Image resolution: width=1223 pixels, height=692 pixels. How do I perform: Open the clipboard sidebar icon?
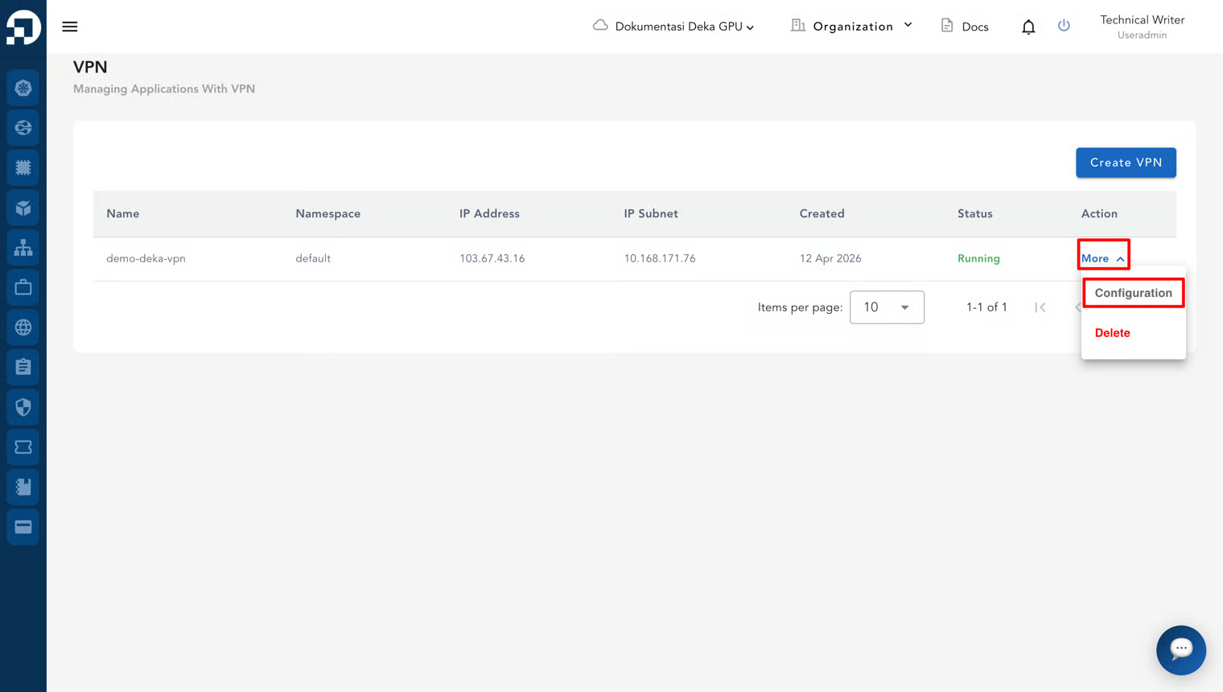(23, 367)
